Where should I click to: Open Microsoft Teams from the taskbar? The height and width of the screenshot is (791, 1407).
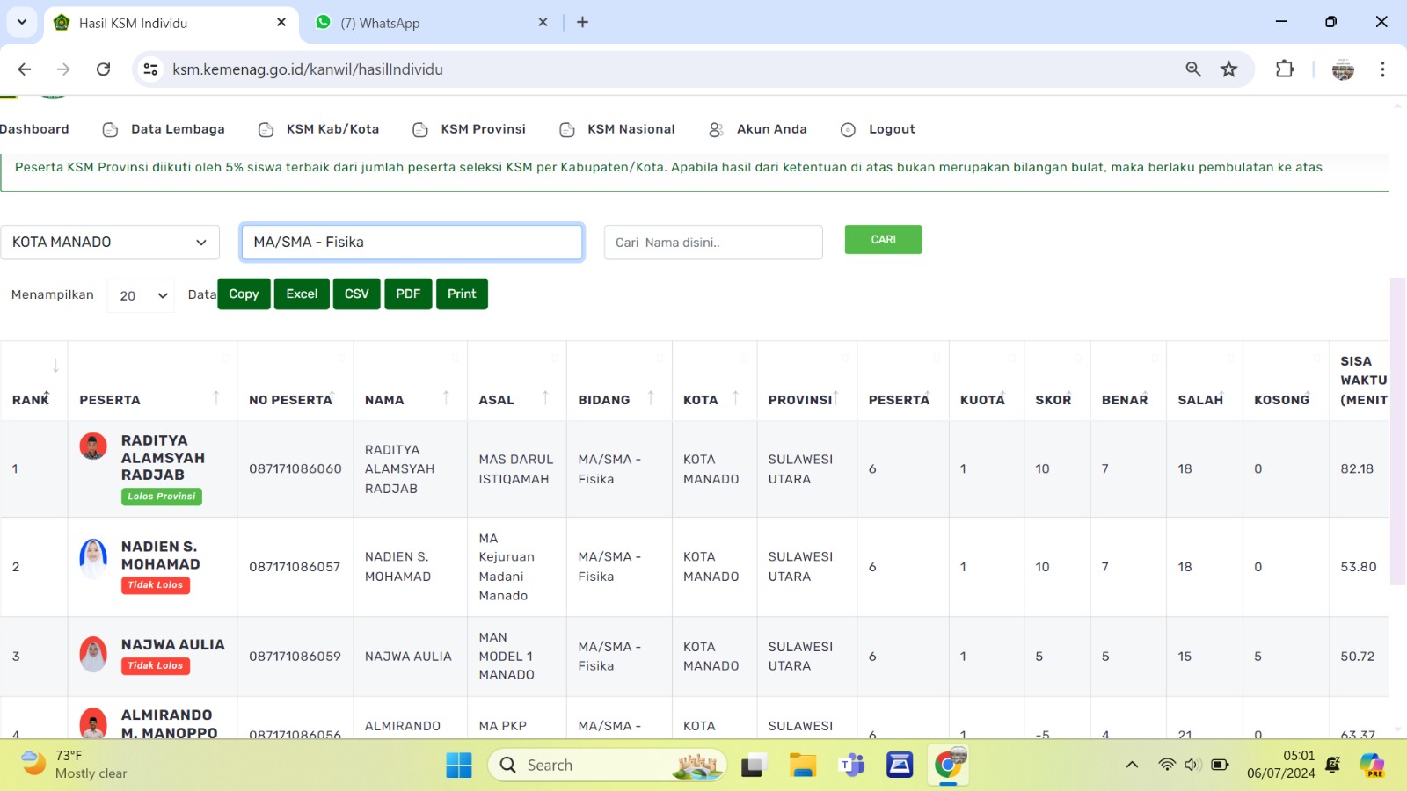click(x=851, y=766)
